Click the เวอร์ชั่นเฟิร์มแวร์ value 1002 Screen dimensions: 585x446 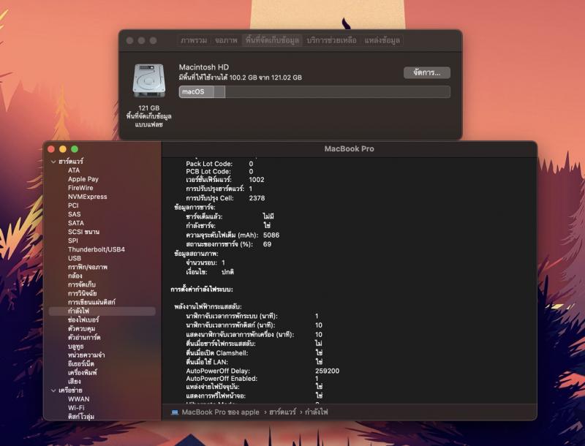[x=257, y=180]
